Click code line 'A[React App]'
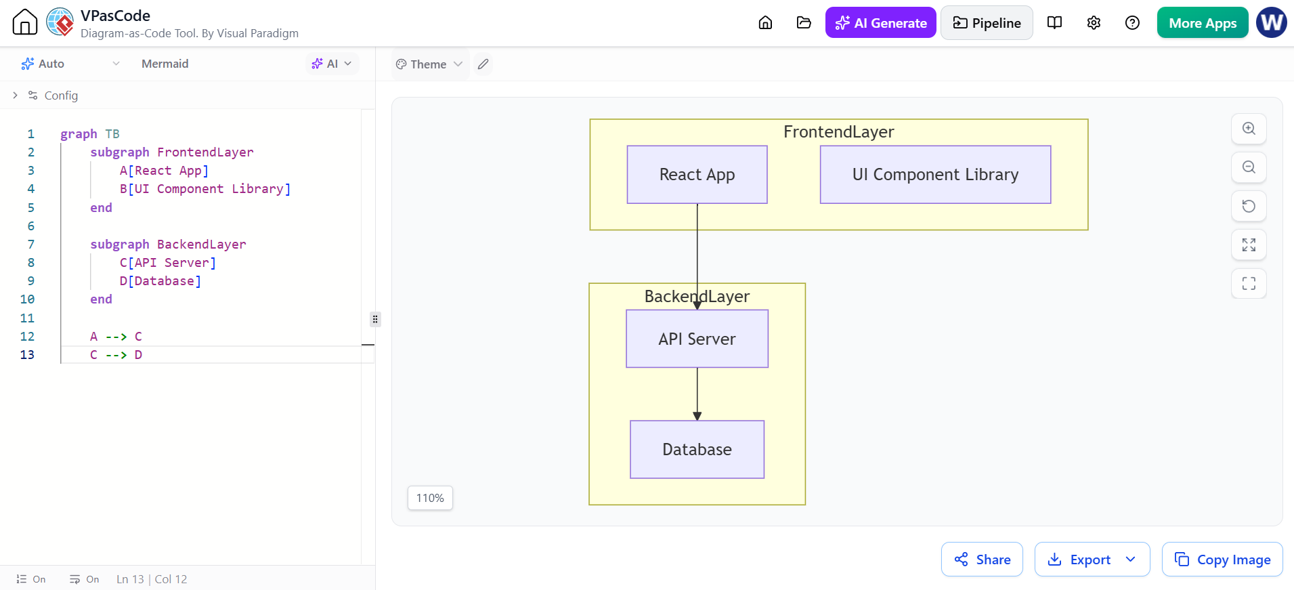 [x=164, y=171]
